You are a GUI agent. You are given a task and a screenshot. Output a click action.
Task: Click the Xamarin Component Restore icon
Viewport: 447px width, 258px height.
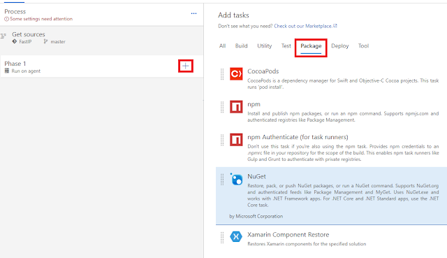236,236
